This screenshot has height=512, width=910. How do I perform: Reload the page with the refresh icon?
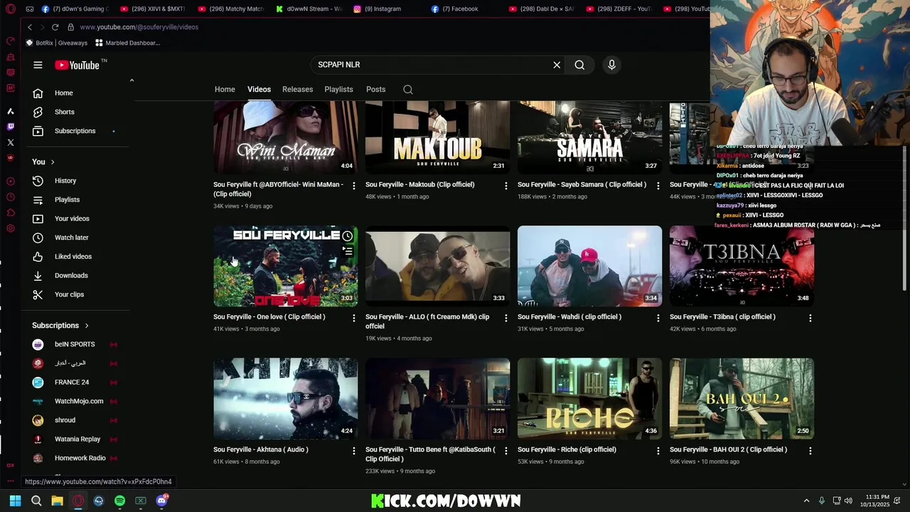point(55,27)
